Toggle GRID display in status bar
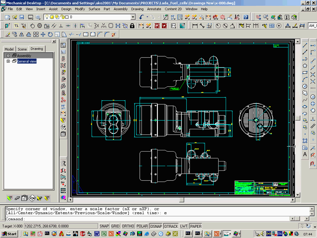This screenshot has width=317, height=238. (115, 226)
